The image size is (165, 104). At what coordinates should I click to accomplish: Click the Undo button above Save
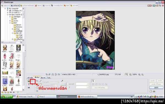[152, 81]
